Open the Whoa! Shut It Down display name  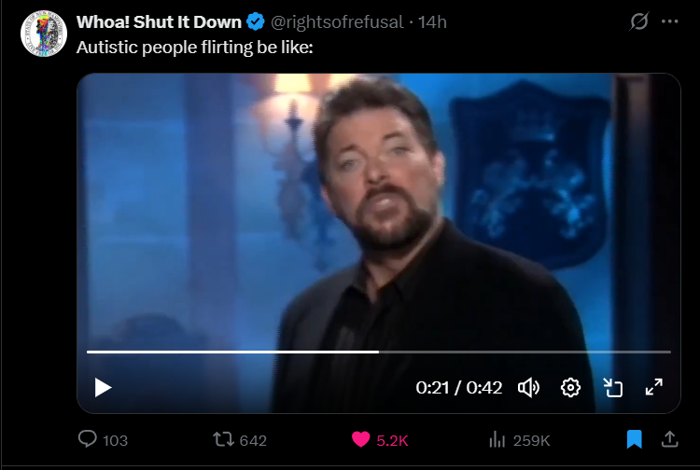pyautogui.click(x=159, y=21)
